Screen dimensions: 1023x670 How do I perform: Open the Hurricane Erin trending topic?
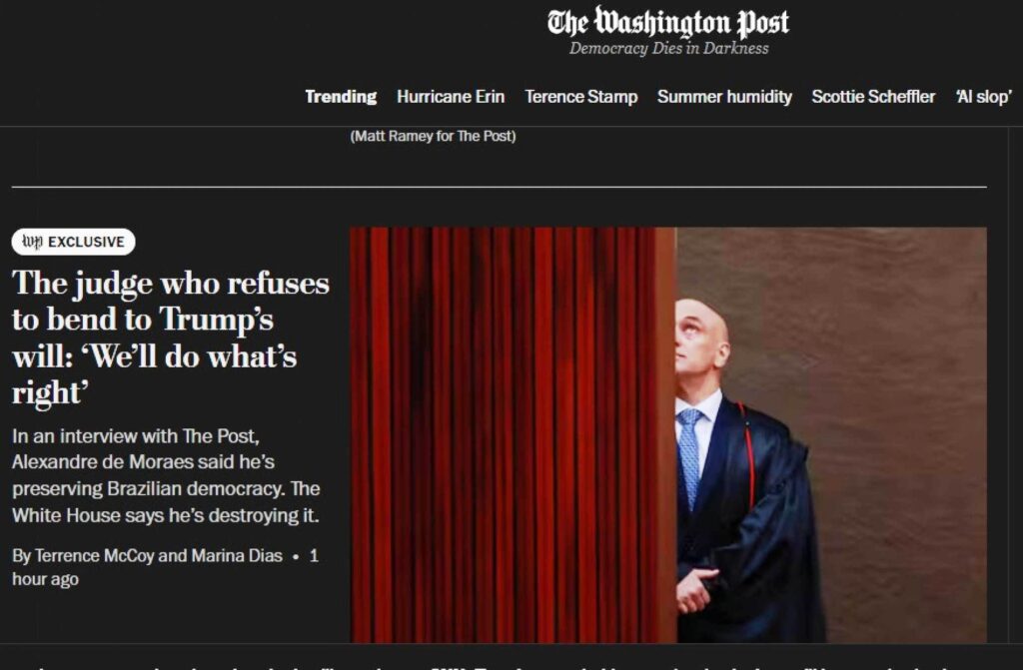pos(451,97)
